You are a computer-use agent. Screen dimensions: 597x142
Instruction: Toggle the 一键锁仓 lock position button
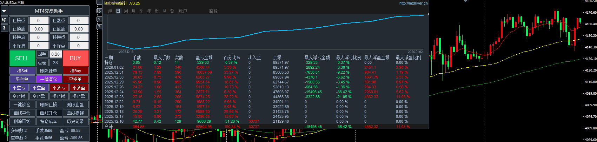pos(22,104)
